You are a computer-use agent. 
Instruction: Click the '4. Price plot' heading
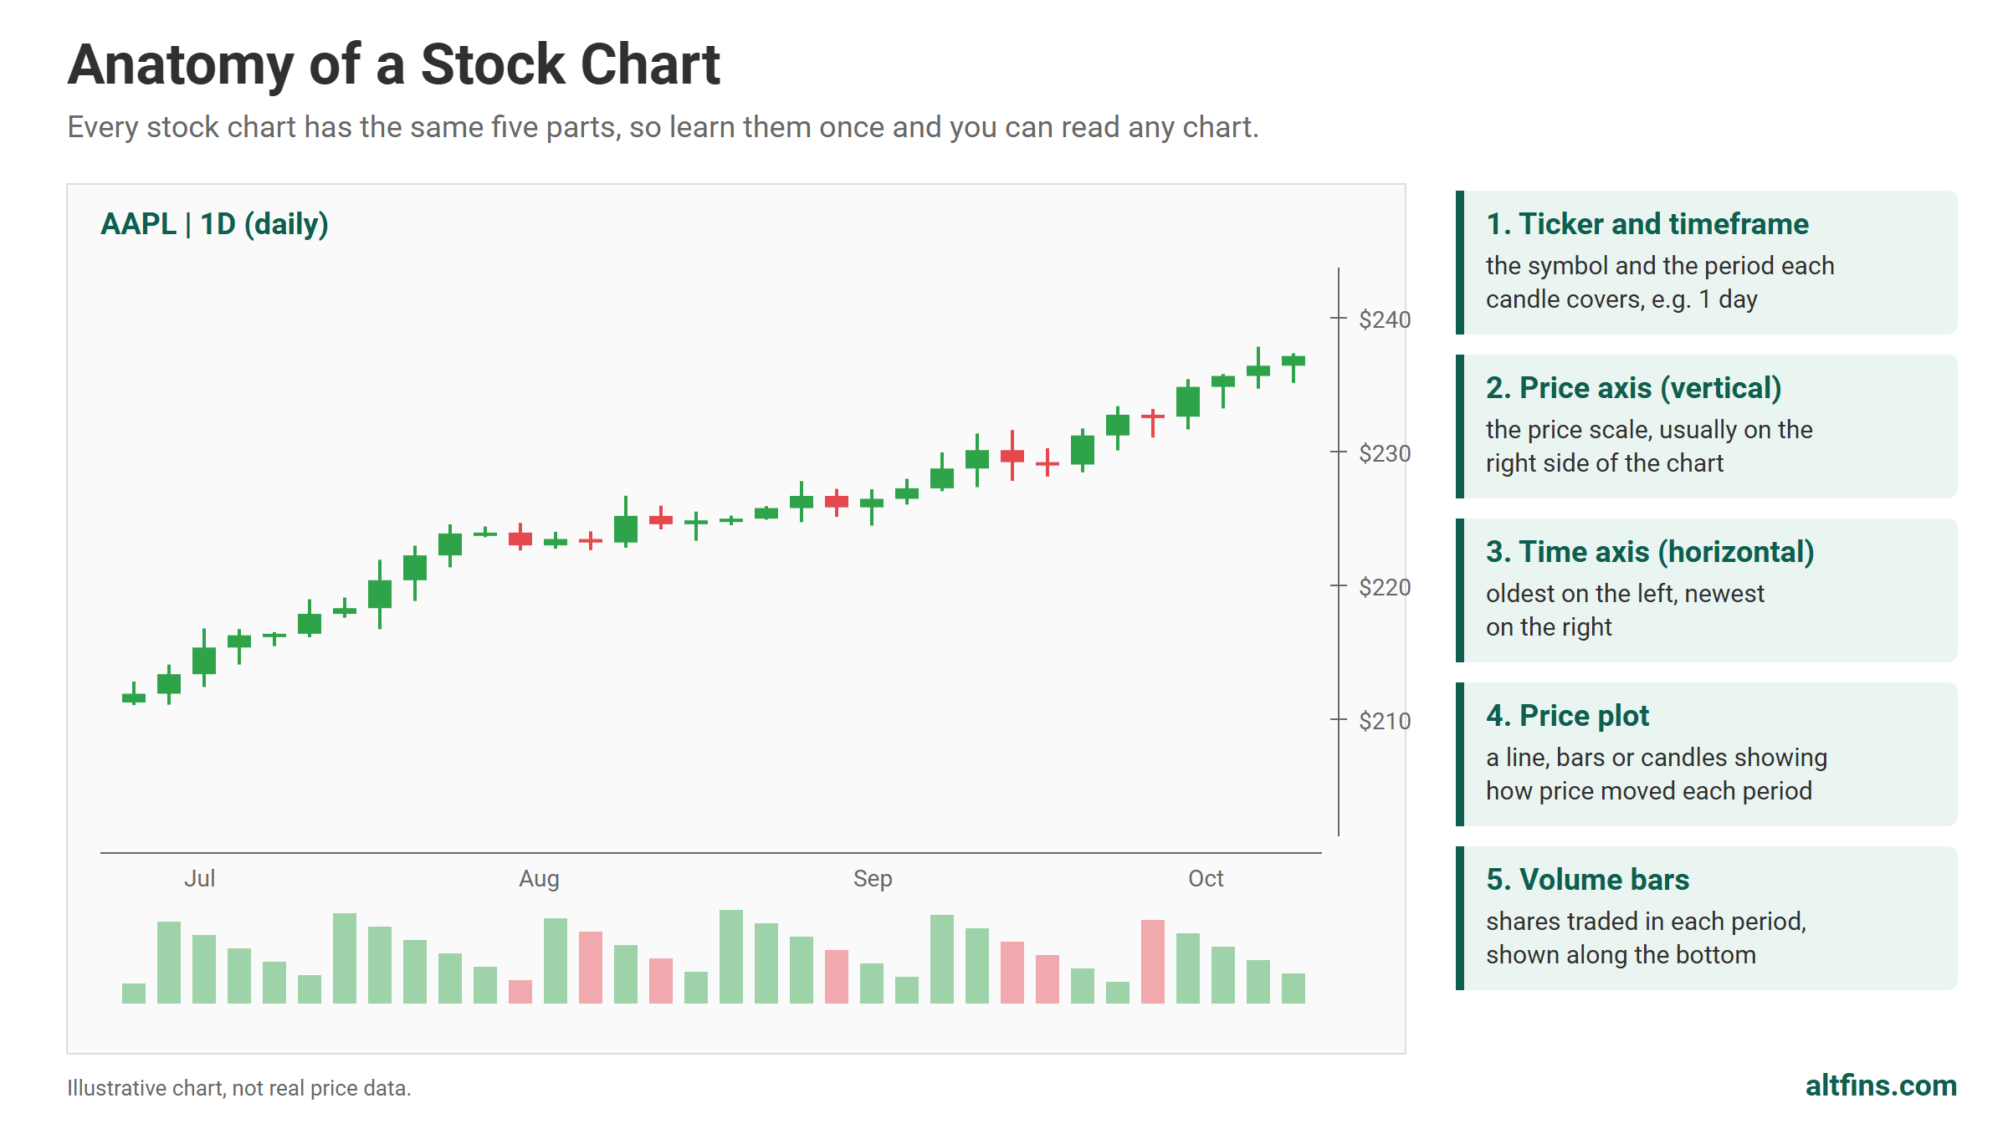point(1567,716)
